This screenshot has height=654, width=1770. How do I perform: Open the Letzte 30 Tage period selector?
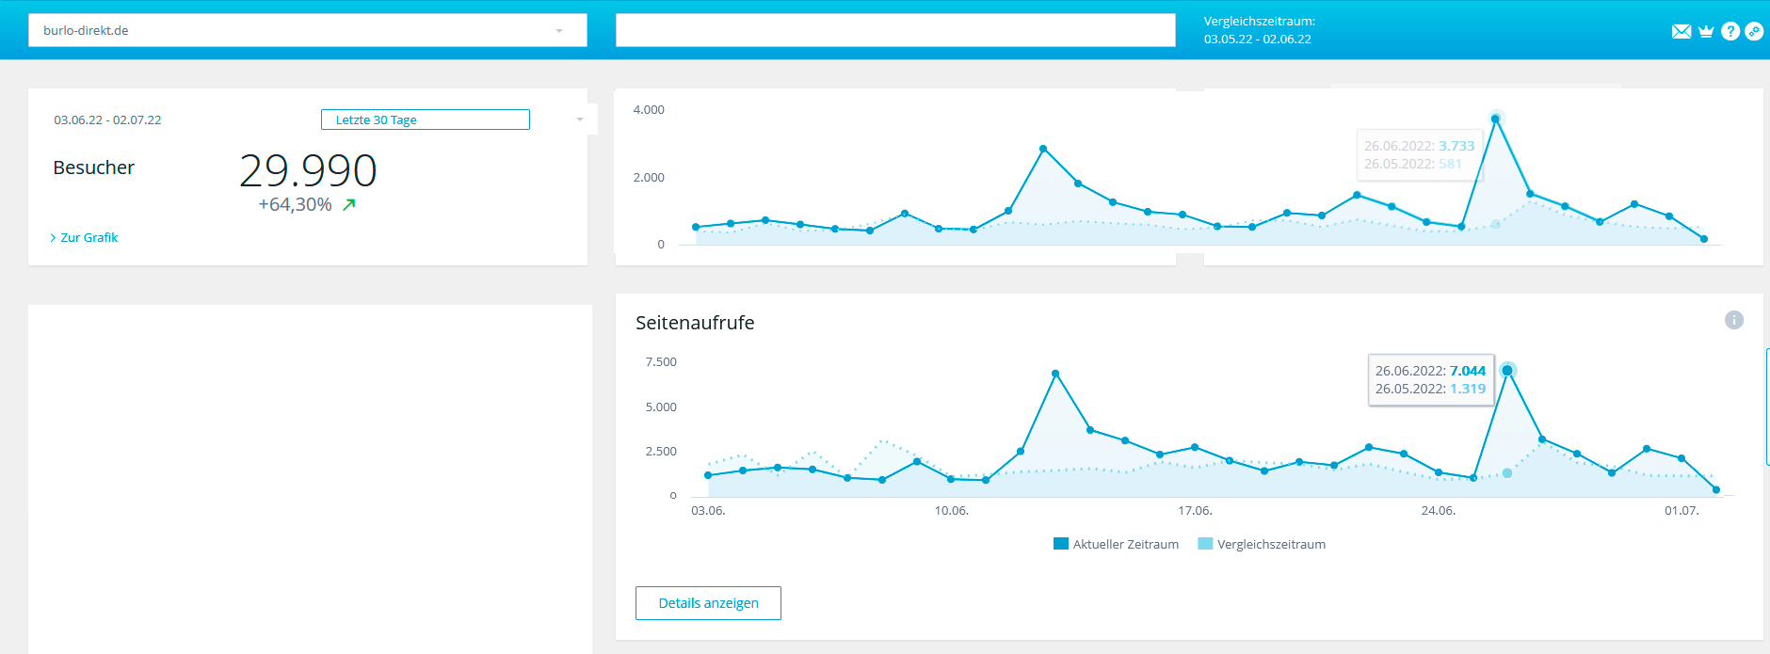tap(425, 120)
